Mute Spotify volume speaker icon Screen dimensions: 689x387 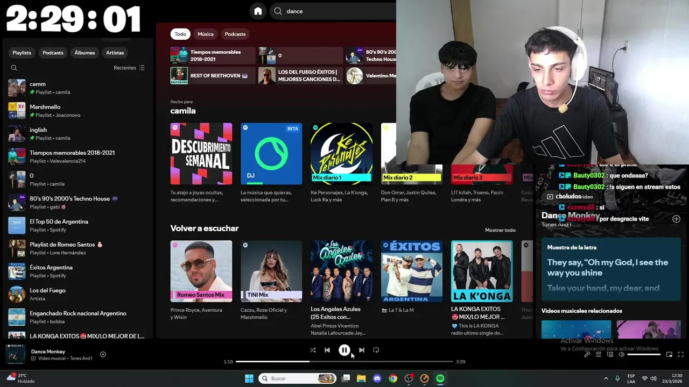click(x=621, y=354)
